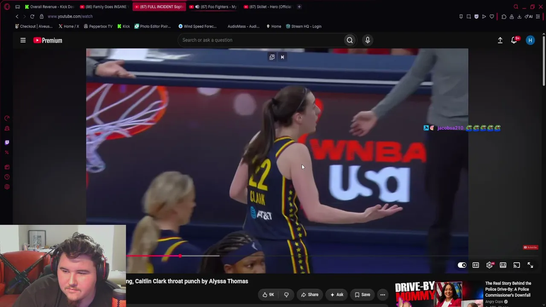Go to YouTube Premium home logo

[48, 40]
